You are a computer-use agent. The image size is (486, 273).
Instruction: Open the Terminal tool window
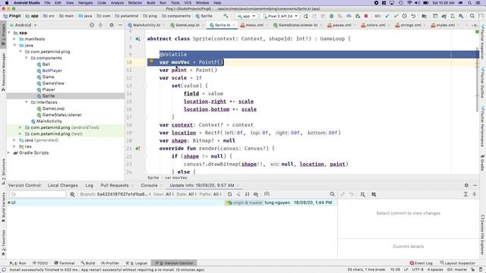pos(64,263)
